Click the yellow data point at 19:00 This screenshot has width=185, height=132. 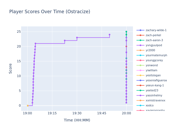coord(27,106)
